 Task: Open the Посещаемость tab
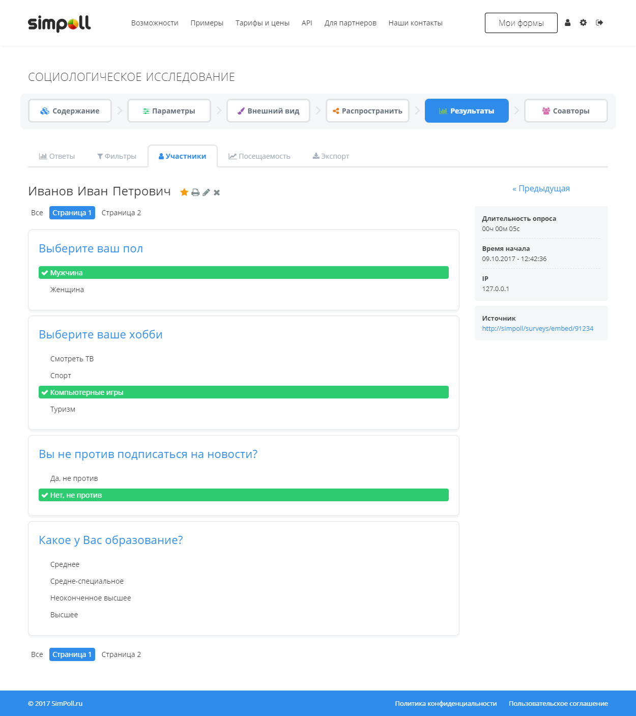click(x=259, y=156)
